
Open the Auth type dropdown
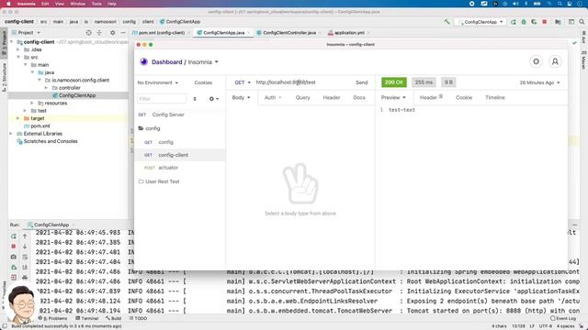pyautogui.click(x=273, y=98)
